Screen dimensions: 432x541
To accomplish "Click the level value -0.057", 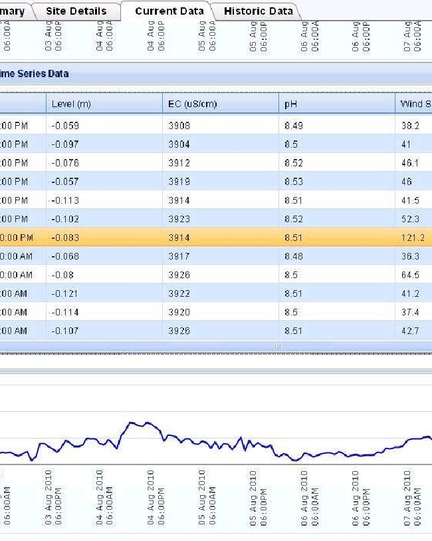I will click(65, 182).
